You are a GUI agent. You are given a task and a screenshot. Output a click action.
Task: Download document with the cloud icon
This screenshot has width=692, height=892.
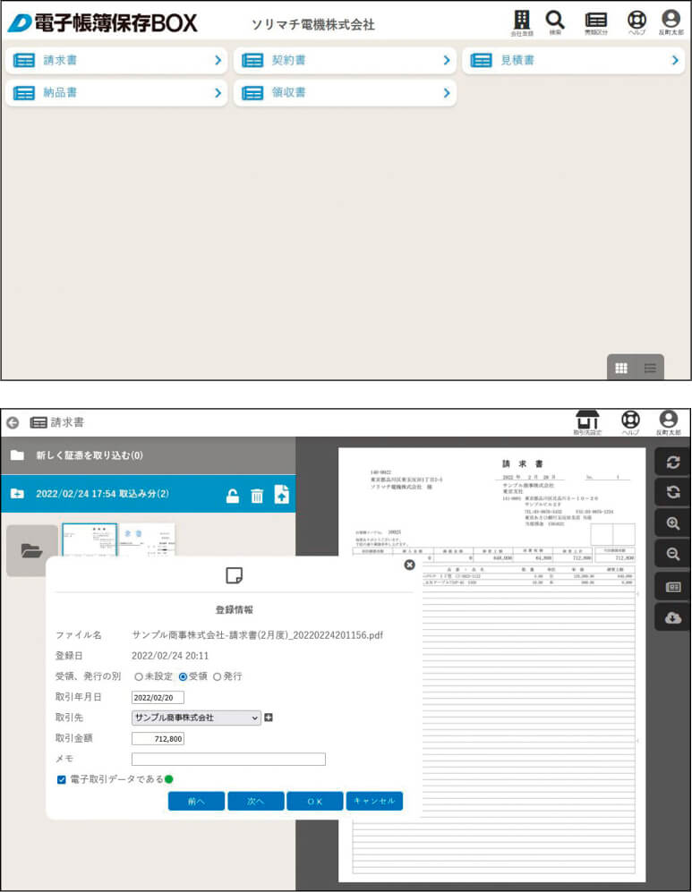673,617
